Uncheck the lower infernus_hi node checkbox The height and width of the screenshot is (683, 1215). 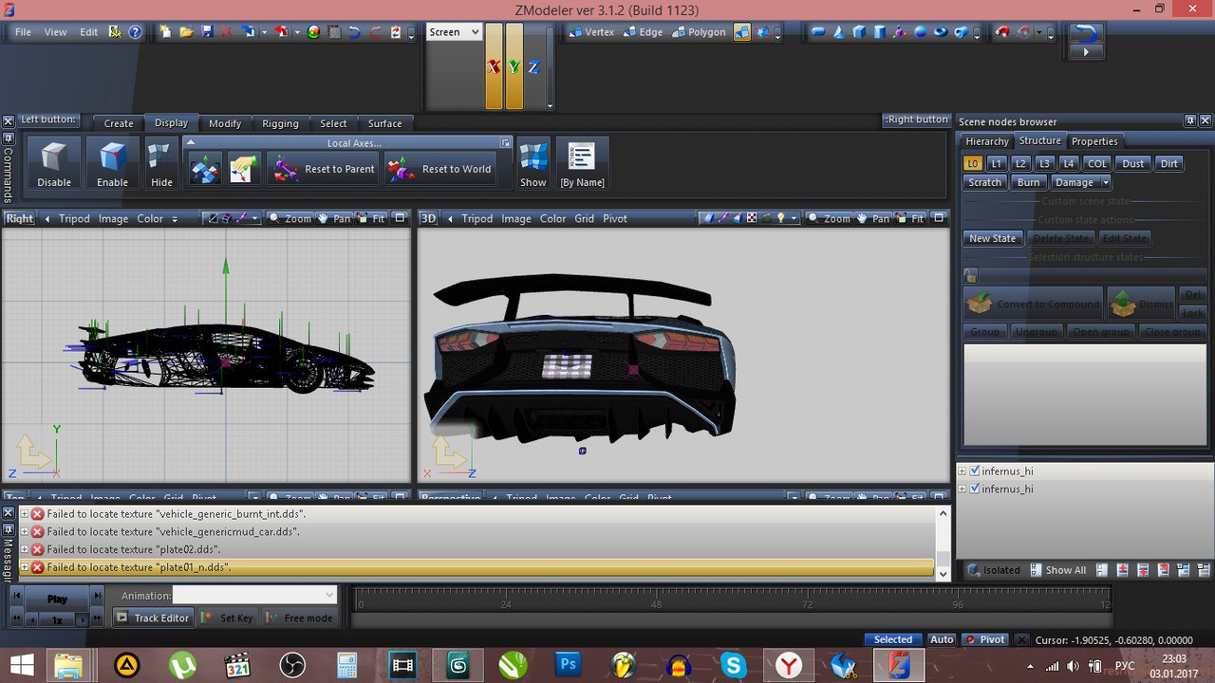point(975,489)
